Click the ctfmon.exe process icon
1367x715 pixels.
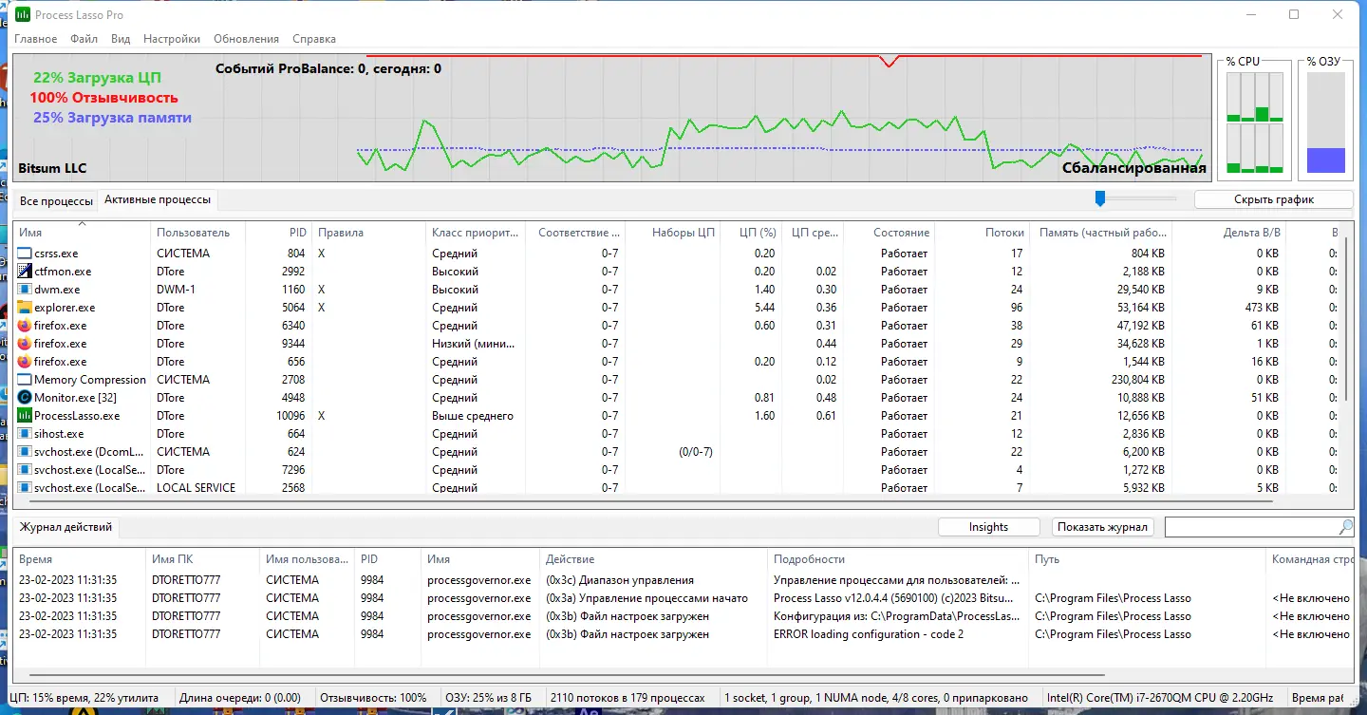pos(25,272)
